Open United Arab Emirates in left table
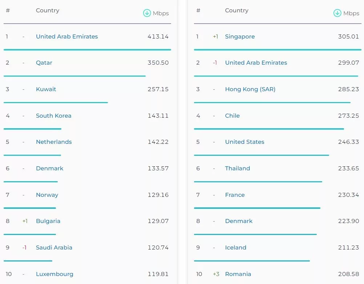364x284 pixels. [x=67, y=37]
